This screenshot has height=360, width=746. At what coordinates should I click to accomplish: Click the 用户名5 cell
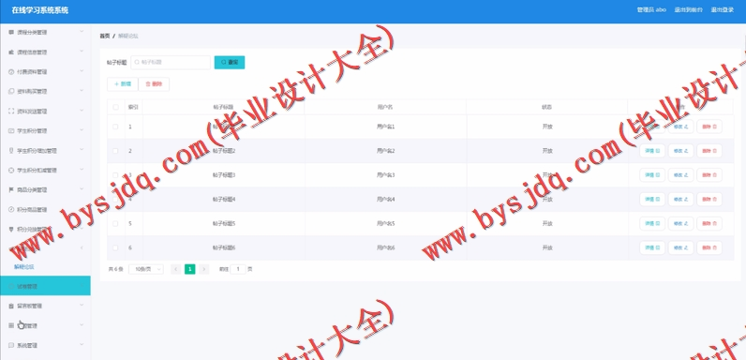(x=385, y=223)
